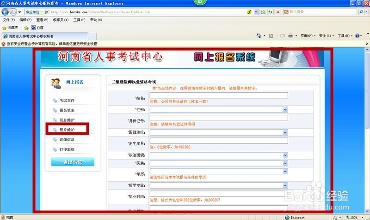Open the 政治面貌 dropdown

pos(219,155)
